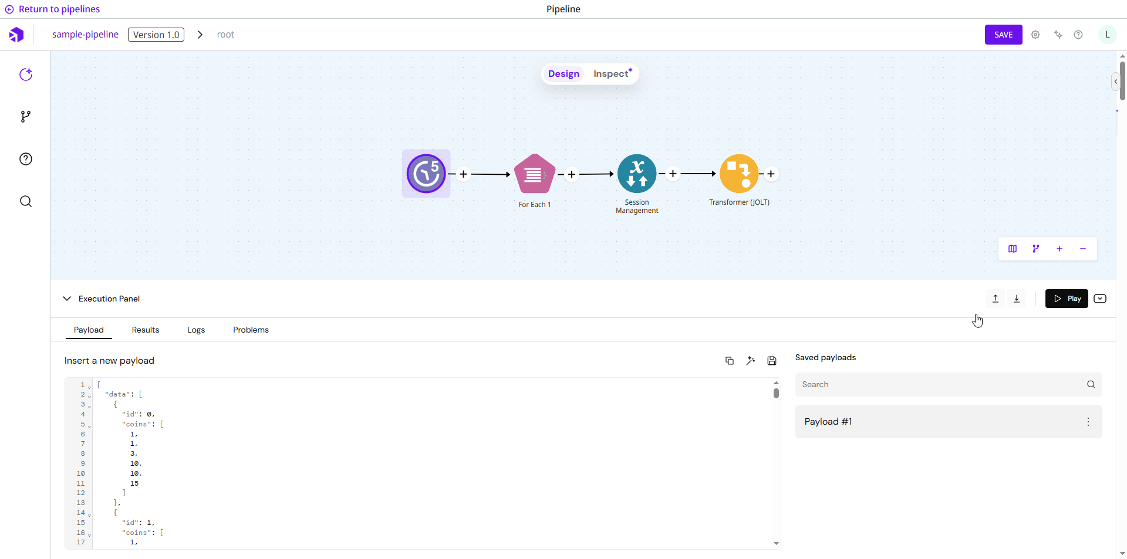This screenshot has height=559, width=1127.
Task: Copy payload using the copy icon
Action: pyautogui.click(x=730, y=361)
